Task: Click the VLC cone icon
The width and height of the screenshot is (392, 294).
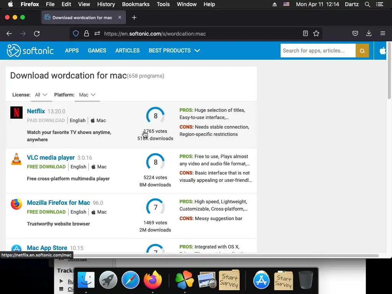Action: pyautogui.click(x=16, y=159)
